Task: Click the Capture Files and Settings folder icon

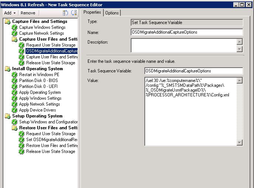Action: point(7,21)
